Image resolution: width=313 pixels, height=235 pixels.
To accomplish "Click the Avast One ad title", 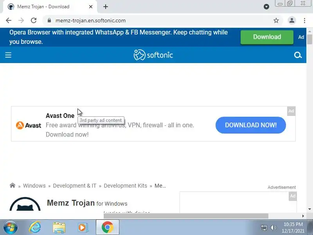I will (x=60, y=116).
